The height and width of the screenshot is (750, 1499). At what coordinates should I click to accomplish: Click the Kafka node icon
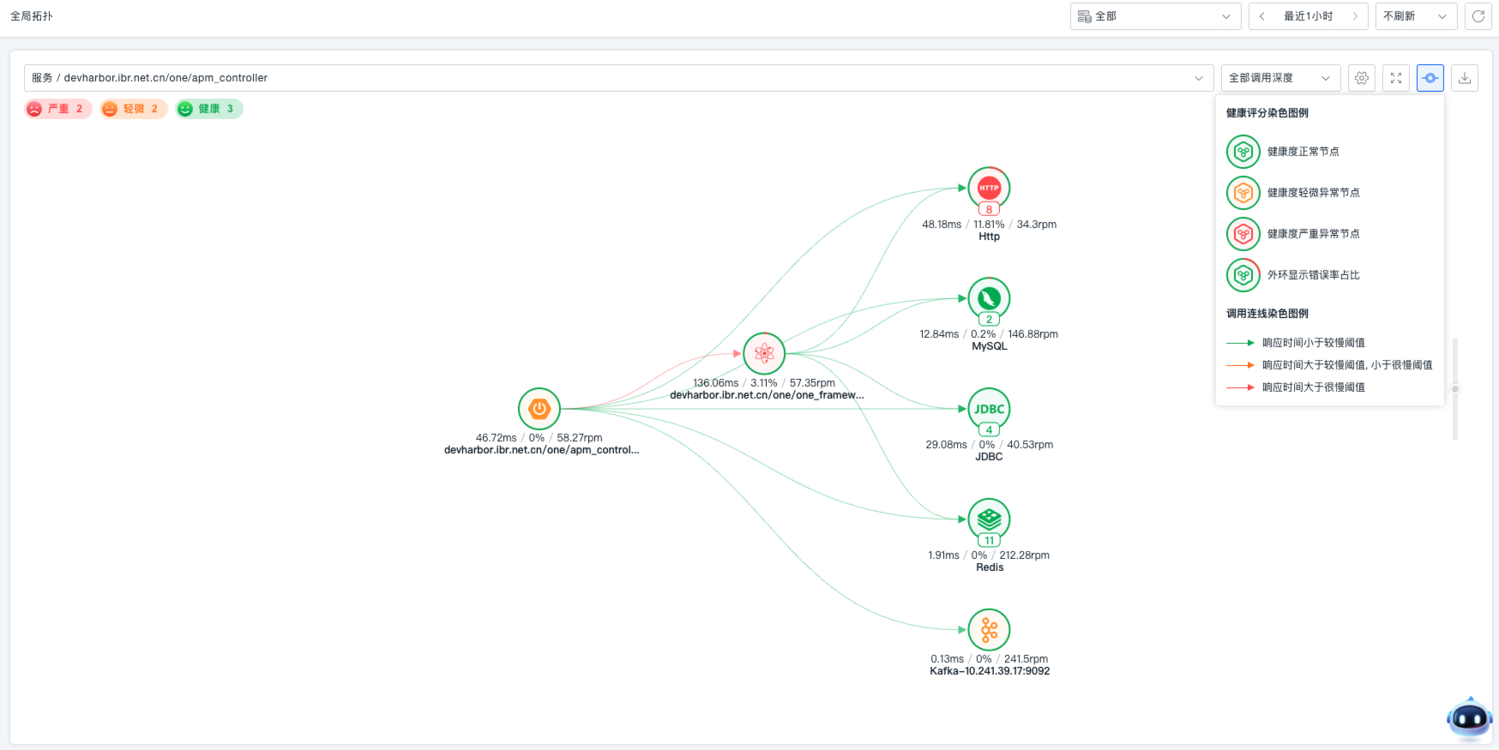pos(989,630)
